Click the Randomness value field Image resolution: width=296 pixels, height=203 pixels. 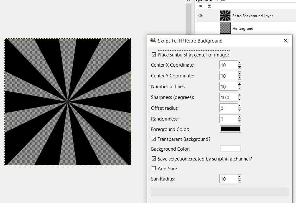pos(228,119)
